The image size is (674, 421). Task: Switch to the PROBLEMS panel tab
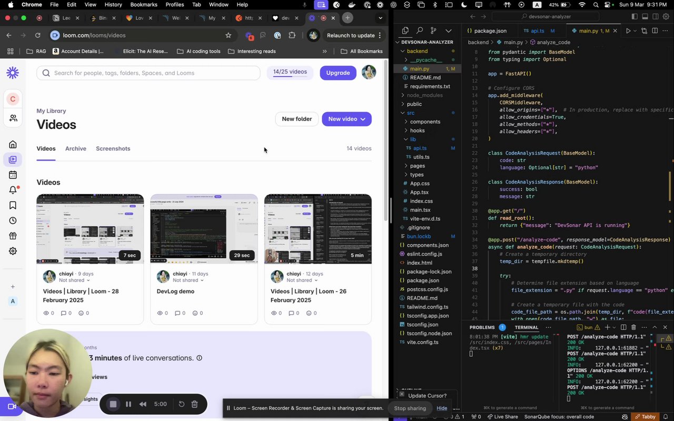(x=482, y=327)
